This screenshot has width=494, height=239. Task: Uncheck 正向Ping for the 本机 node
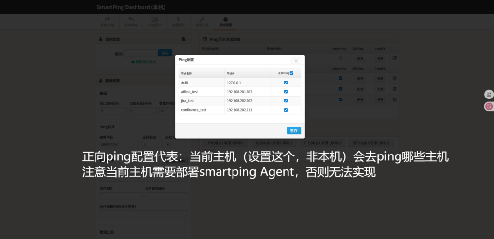coord(286,83)
